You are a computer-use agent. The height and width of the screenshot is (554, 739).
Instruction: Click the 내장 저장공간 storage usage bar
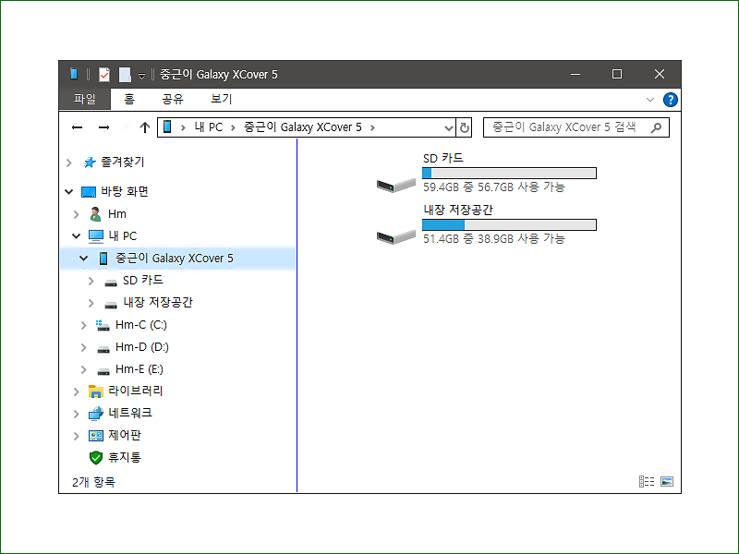[509, 224]
